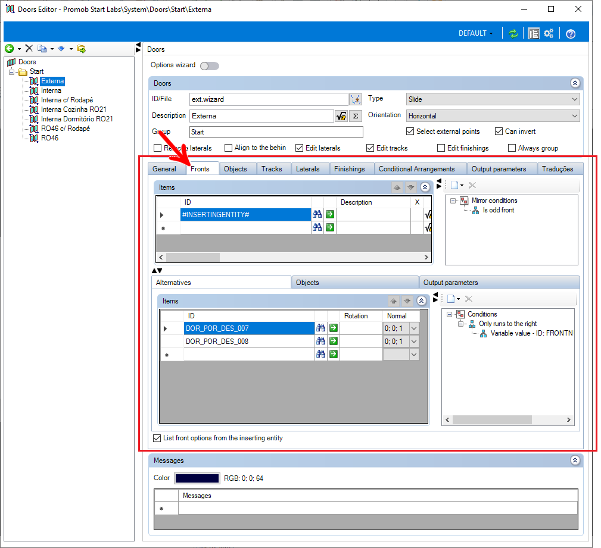Uncheck Select external points
This screenshot has height=548, width=601.
pyautogui.click(x=410, y=131)
